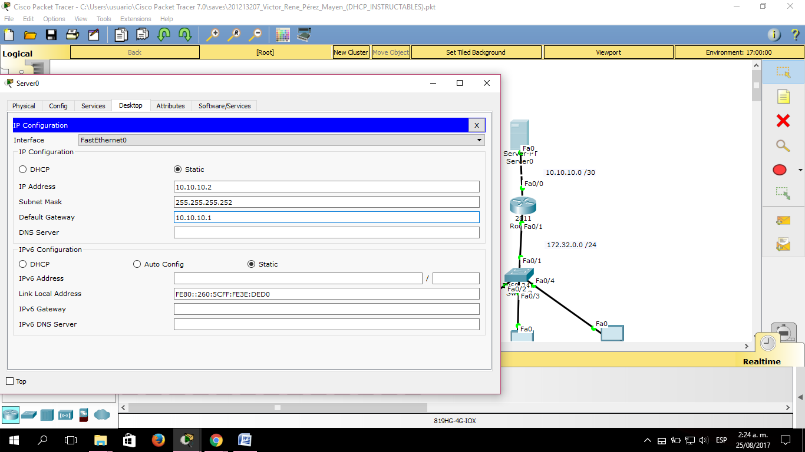
Task: Select the Place Note tool
Action: point(783,96)
